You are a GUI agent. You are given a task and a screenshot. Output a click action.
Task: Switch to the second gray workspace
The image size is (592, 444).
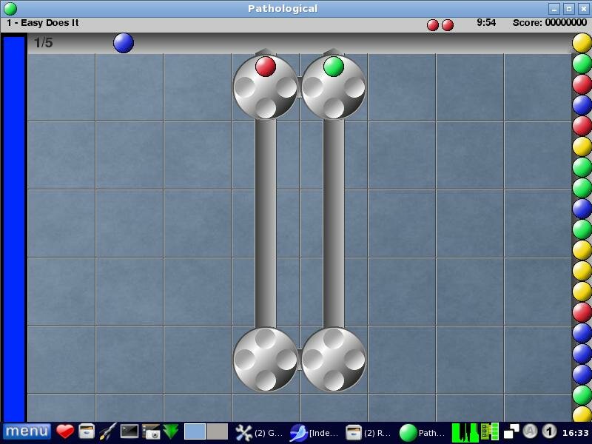coord(217,432)
